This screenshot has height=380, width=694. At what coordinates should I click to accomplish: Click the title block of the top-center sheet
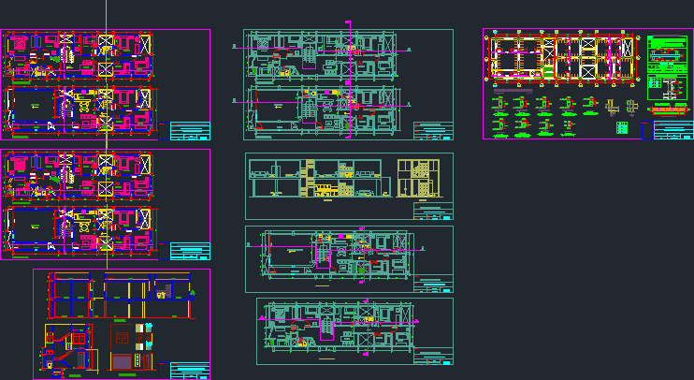[x=432, y=133]
